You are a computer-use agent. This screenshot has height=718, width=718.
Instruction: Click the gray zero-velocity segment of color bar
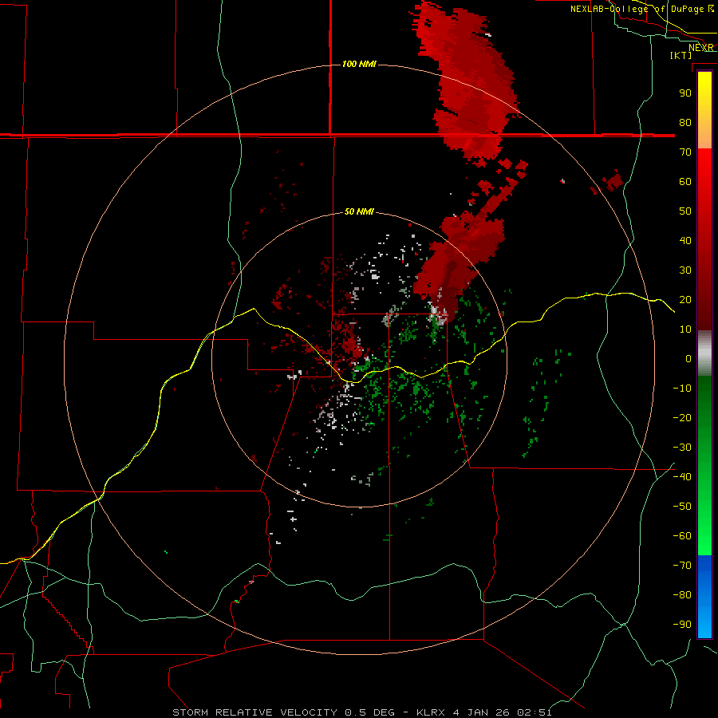pyautogui.click(x=704, y=353)
